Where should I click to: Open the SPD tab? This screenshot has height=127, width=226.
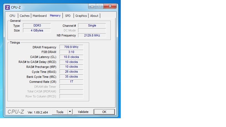tap(68, 16)
